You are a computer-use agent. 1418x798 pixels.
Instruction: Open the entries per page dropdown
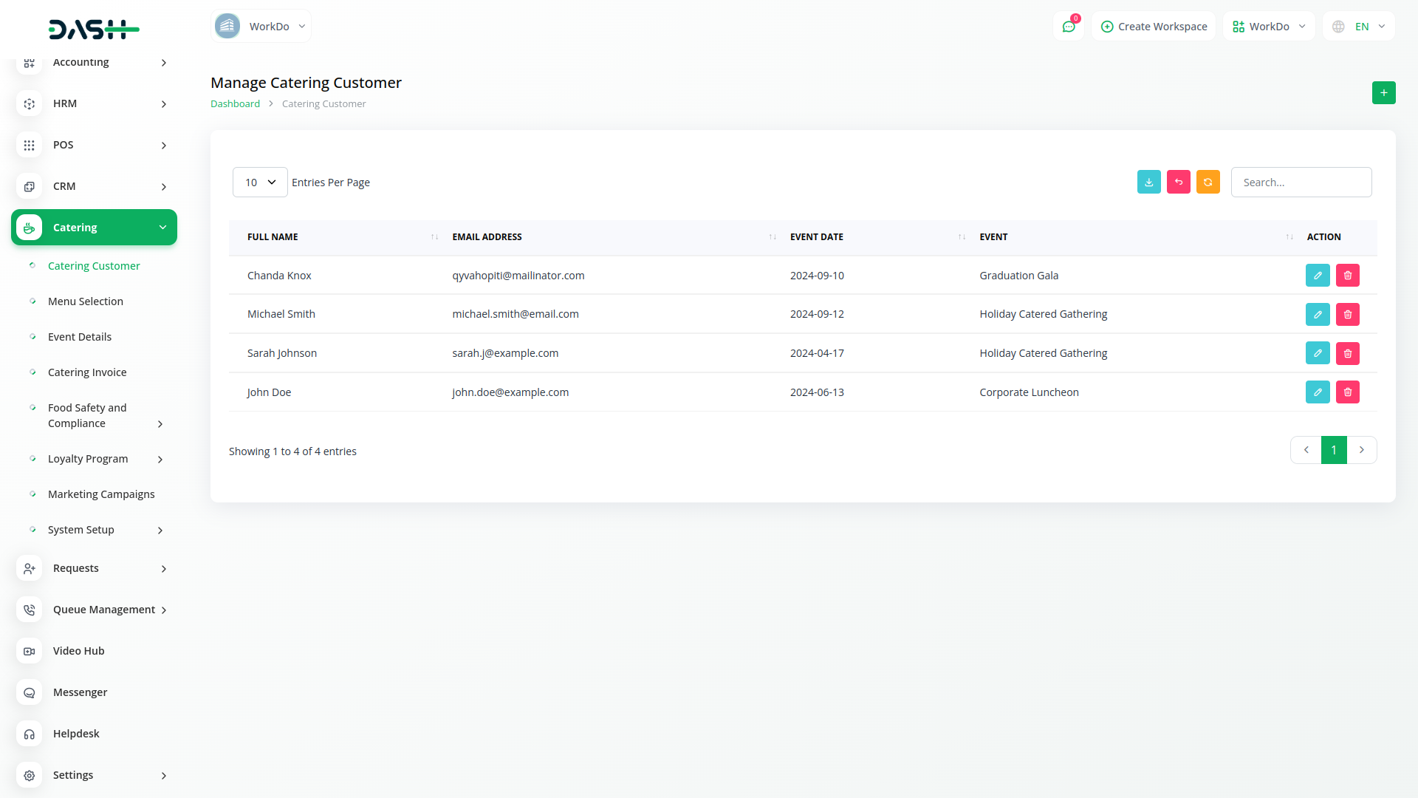260,183
